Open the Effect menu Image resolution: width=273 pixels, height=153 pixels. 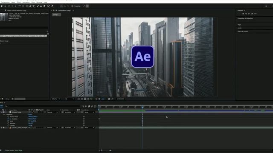tap(19, 2)
